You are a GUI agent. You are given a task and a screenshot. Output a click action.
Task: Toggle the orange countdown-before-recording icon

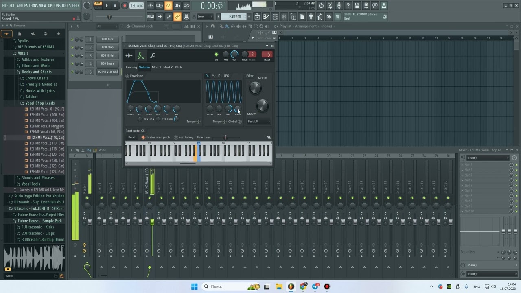coord(168,6)
